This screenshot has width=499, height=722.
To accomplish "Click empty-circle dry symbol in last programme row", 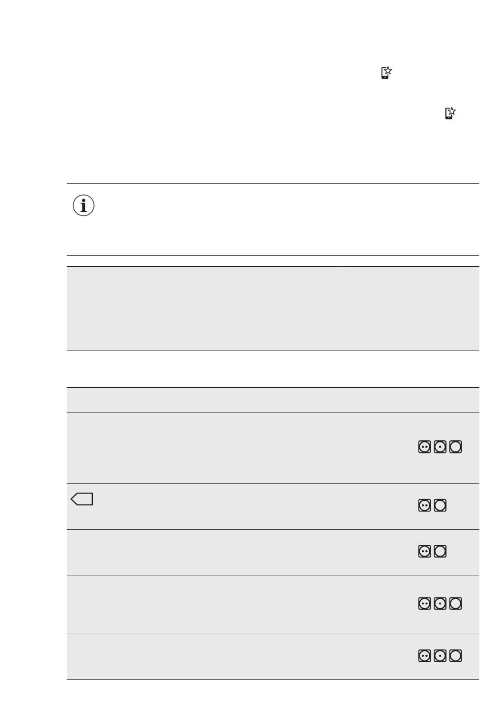I will click(x=456, y=656).
